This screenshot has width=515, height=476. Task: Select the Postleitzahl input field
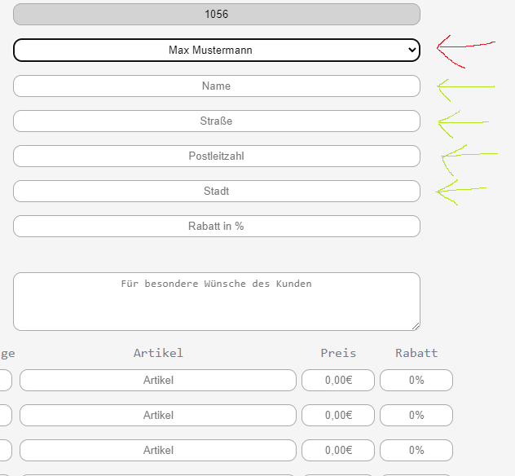click(217, 156)
